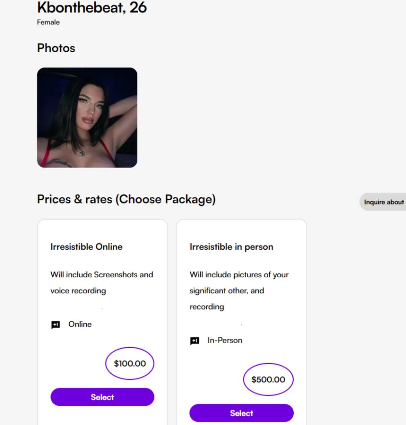The height and width of the screenshot is (425, 406).
Task: Click the Kbonthebeat, 26 profile name
Action: coord(92,8)
